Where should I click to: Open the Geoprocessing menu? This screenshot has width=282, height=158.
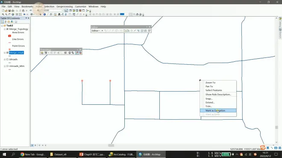pyautogui.click(x=65, y=6)
